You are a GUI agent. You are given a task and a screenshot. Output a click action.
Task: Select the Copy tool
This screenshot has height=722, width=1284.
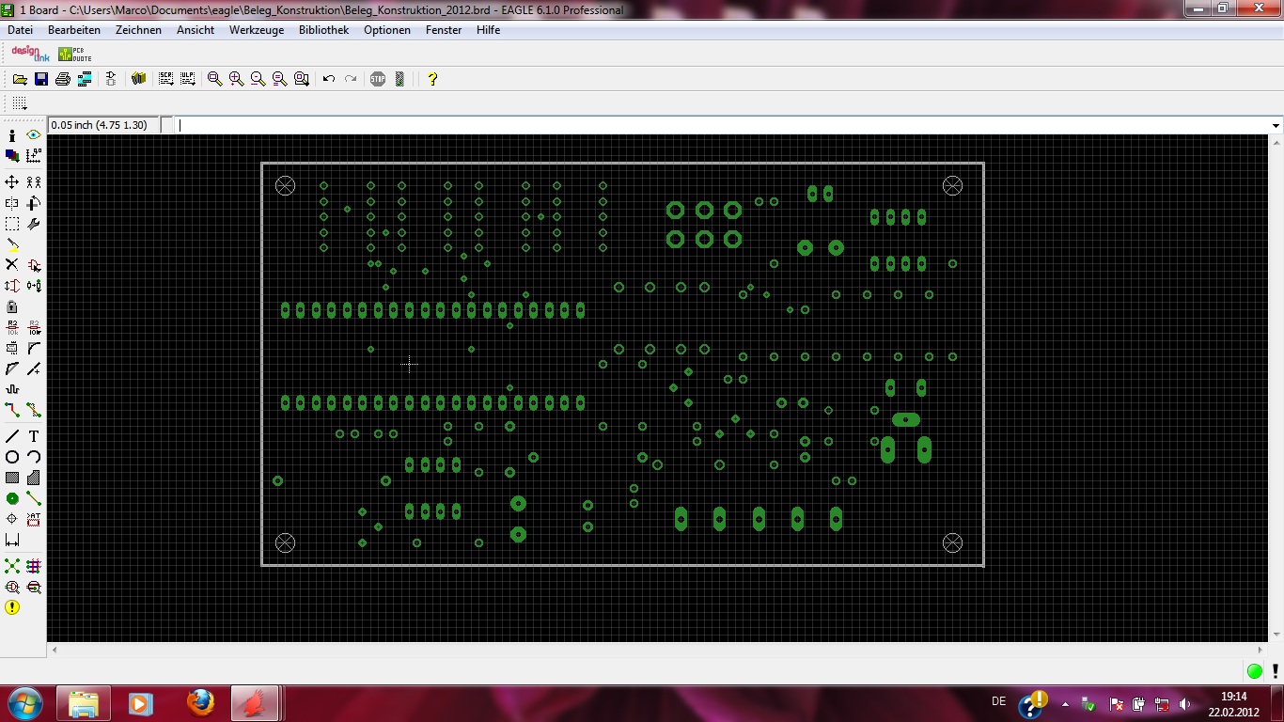(34, 182)
